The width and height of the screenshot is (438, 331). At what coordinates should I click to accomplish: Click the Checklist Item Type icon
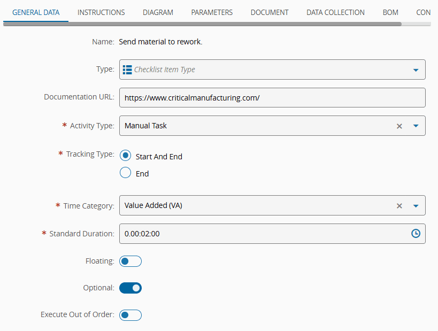127,69
